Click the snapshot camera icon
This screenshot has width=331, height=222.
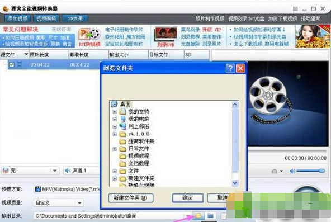(x=274, y=171)
